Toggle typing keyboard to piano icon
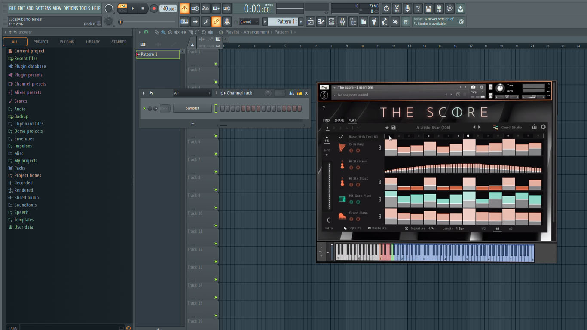This screenshot has height=330, width=587. [x=184, y=21]
